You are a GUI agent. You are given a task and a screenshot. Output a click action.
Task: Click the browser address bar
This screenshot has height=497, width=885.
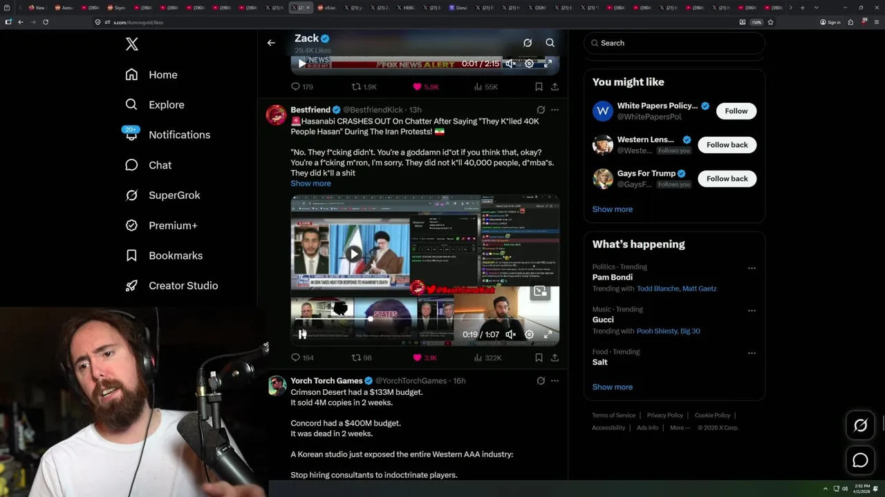(x=415, y=22)
